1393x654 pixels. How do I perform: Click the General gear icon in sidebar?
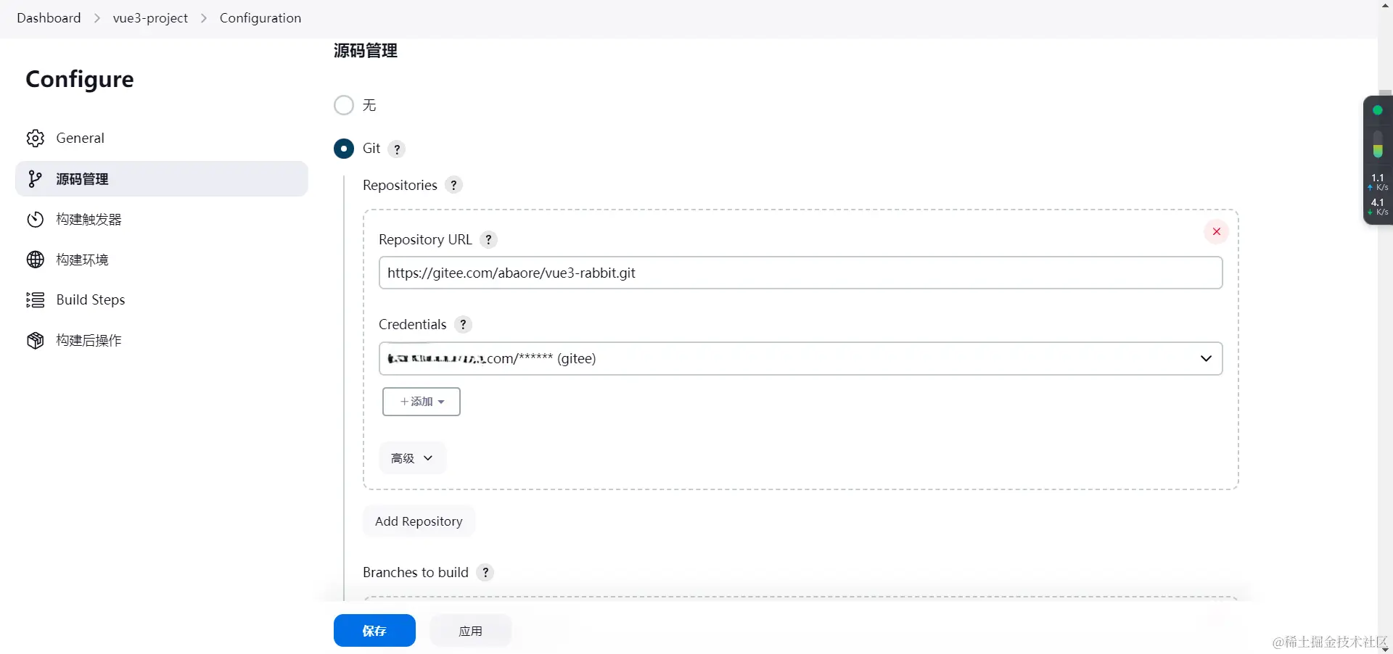36,138
